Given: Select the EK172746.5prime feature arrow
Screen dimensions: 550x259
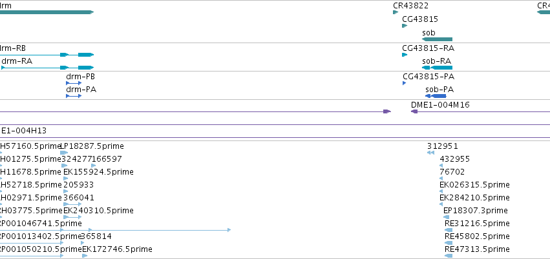Looking at the screenshot, I should [x=85, y=256].
